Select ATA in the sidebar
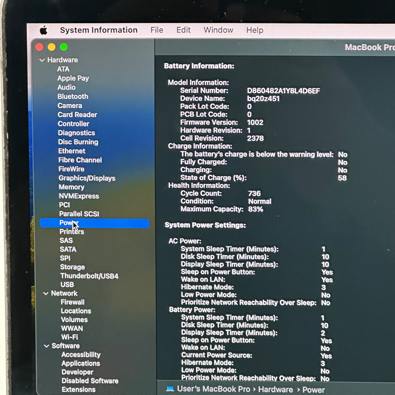The width and height of the screenshot is (395, 395). point(63,69)
